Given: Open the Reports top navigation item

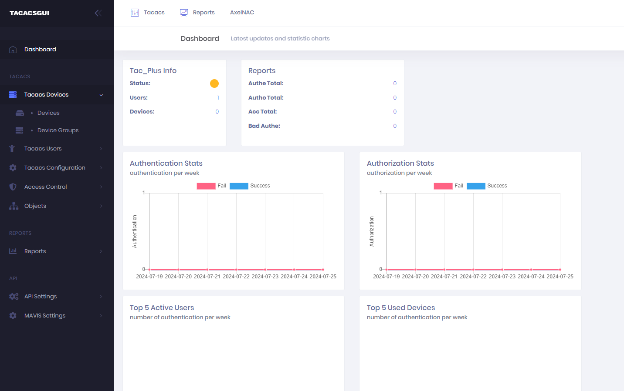Looking at the screenshot, I should click(x=197, y=13).
